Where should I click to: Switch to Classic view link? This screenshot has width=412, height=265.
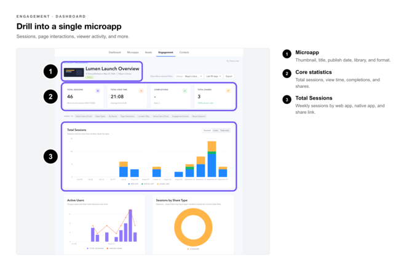coord(233,61)
